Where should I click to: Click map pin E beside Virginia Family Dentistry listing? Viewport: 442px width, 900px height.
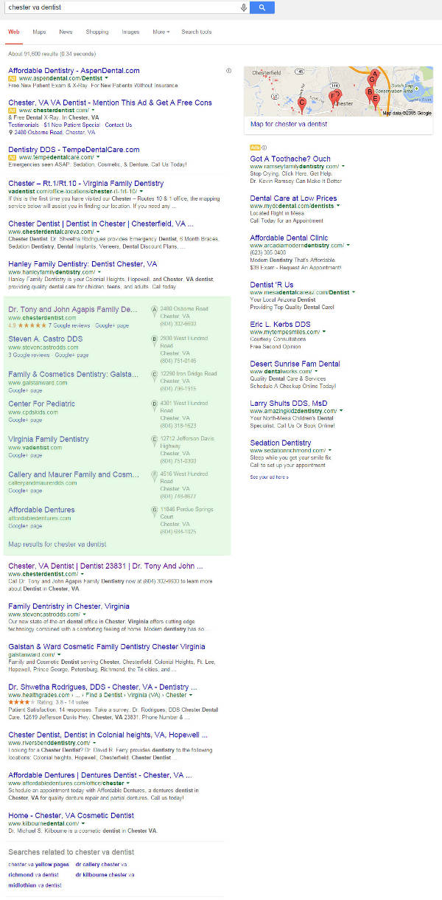(154, 441)
